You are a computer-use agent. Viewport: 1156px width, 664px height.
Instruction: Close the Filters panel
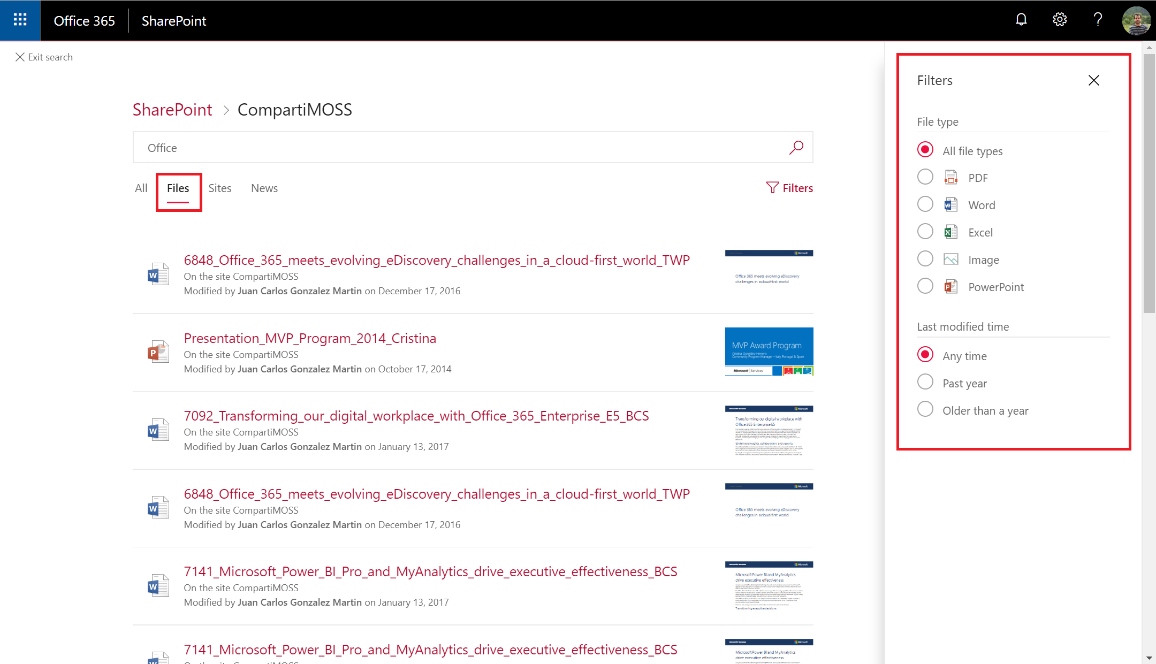[1093, 80]
